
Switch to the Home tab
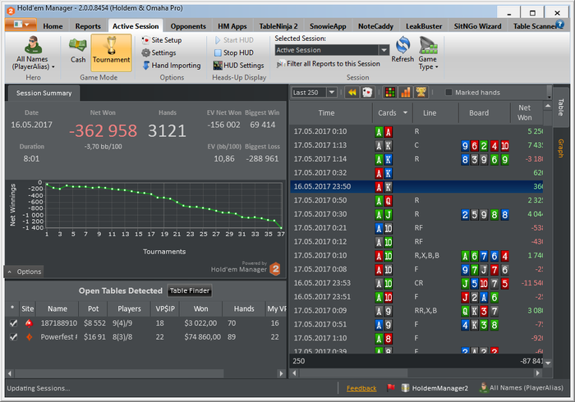(53, 26)
